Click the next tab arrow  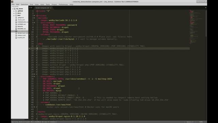(x=32, y=8)
